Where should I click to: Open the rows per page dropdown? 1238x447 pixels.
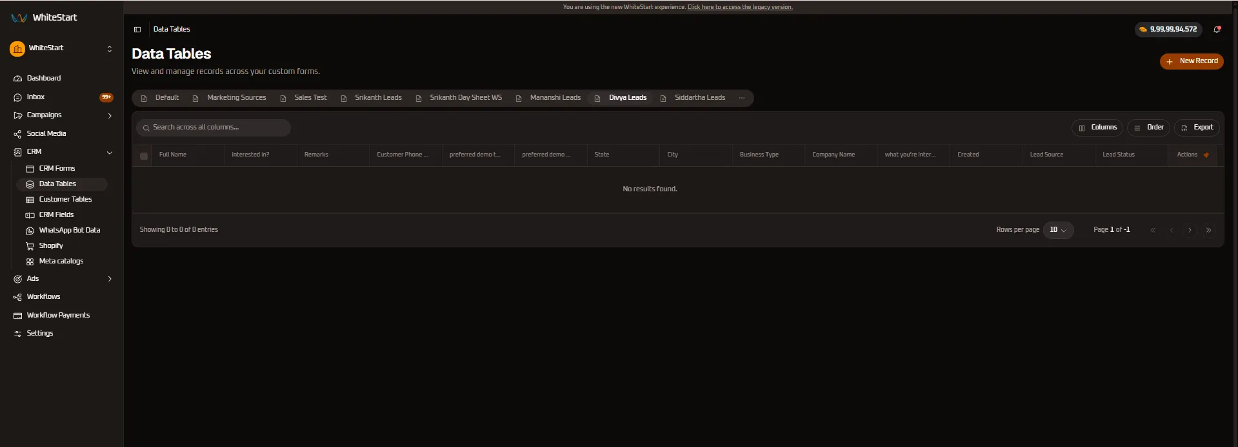(1058, 230)
